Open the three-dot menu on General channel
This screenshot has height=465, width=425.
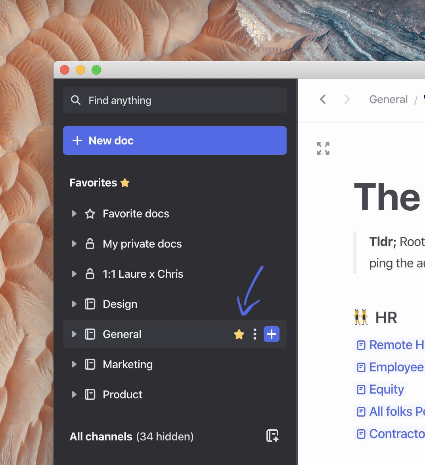click(255, 334)
